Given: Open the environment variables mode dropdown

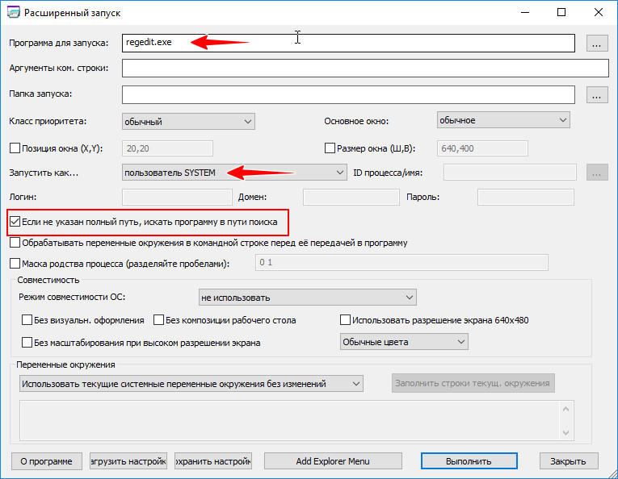Looking at the screenshot, I should click(x=191, y=383).
